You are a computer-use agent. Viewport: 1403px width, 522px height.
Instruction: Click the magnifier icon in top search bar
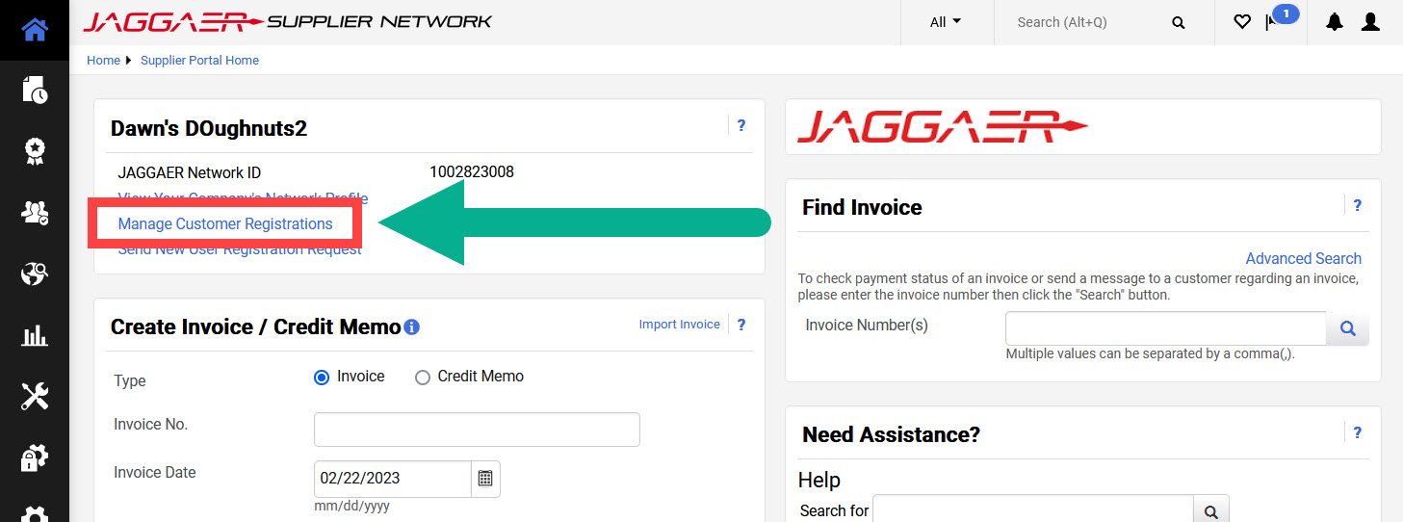pyautogui.click(x=1179, y=22)
